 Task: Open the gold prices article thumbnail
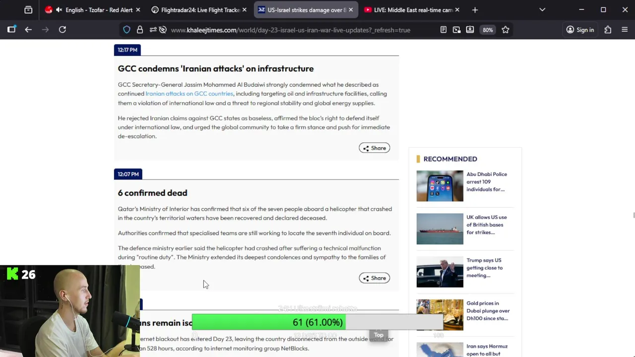pyautogui.click(x=440, y=315)
